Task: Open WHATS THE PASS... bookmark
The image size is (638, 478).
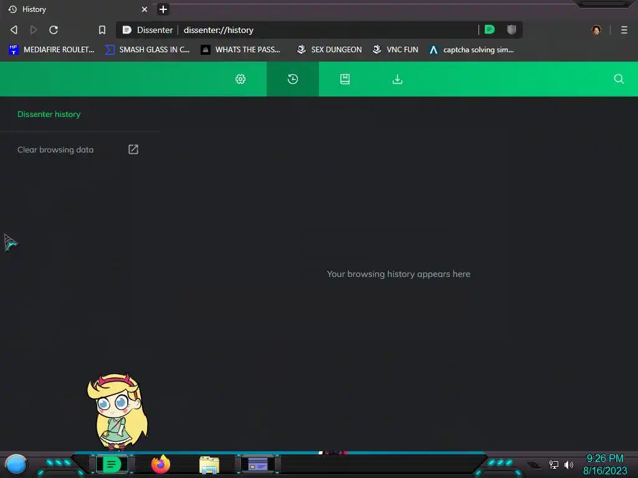Action: pyautogui.click(x=240, y=50)
